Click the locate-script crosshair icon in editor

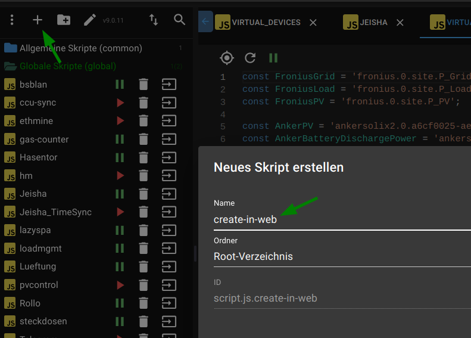tap(226, 58)
